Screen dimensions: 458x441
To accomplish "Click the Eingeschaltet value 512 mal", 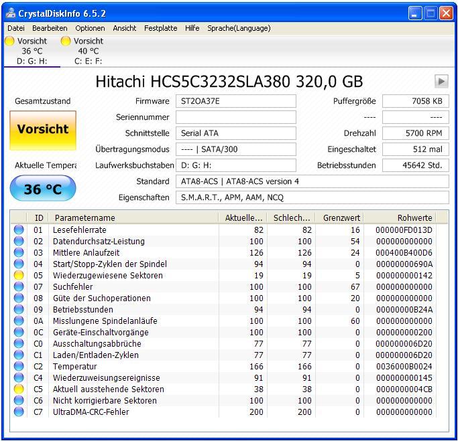I will click(x=416, y=149).
